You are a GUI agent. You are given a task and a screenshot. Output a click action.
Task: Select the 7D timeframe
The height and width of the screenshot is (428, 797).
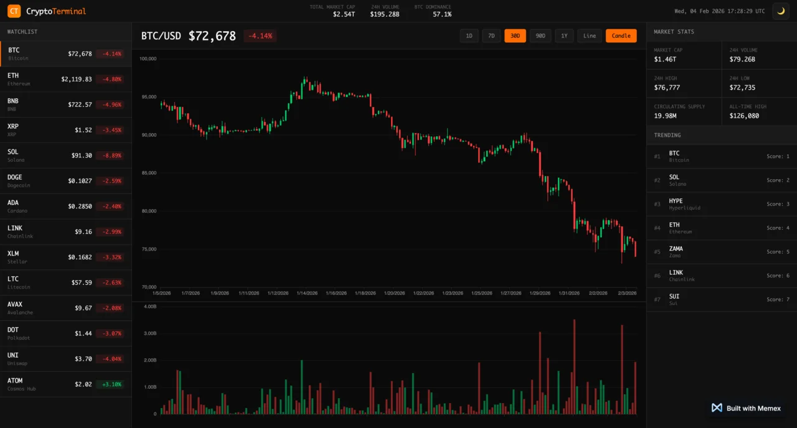491,36
